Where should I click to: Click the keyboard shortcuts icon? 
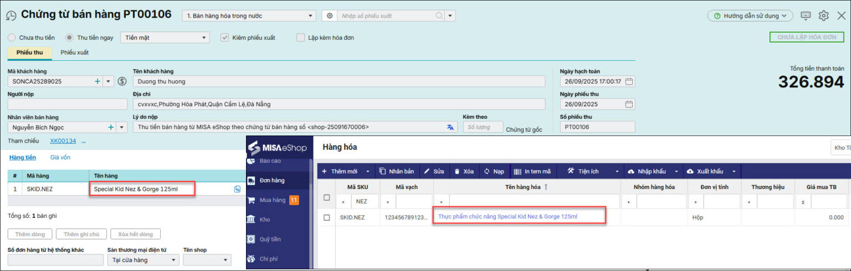coord(806,15)
